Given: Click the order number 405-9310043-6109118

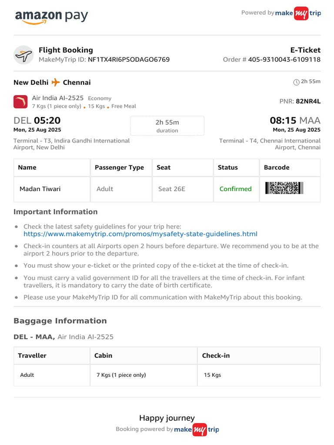Looking at the screenshot, I should (284, 60).
